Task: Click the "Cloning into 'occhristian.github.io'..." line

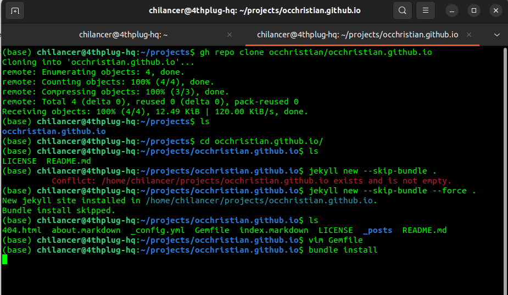Action: point(98,62)
